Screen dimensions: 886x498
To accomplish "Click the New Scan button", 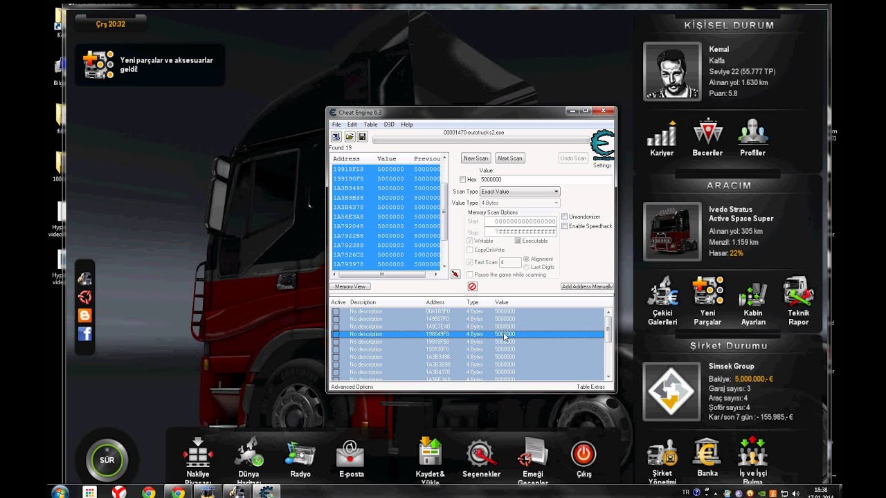I will [476, 158].
